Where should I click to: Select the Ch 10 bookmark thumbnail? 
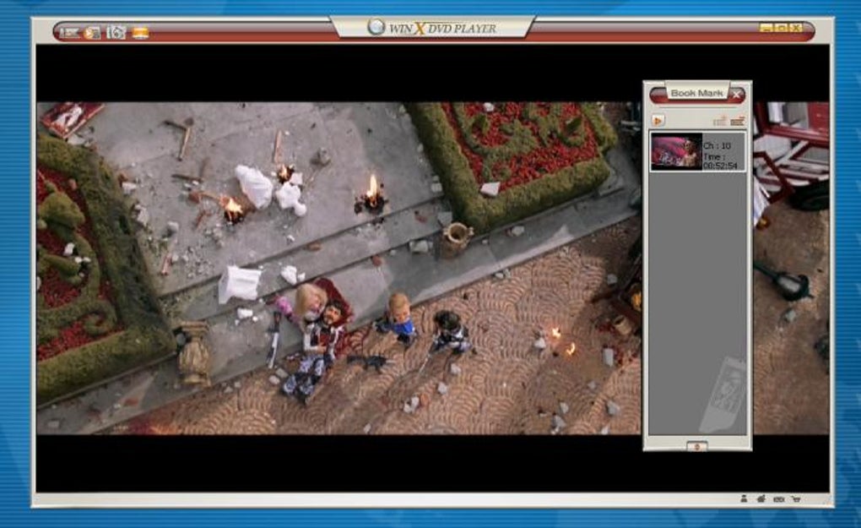(676, 152)
